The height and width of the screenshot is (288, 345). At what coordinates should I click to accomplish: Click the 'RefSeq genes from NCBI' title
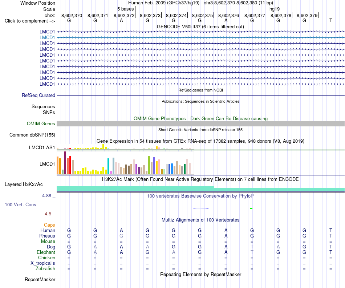[x=200, y=90]
